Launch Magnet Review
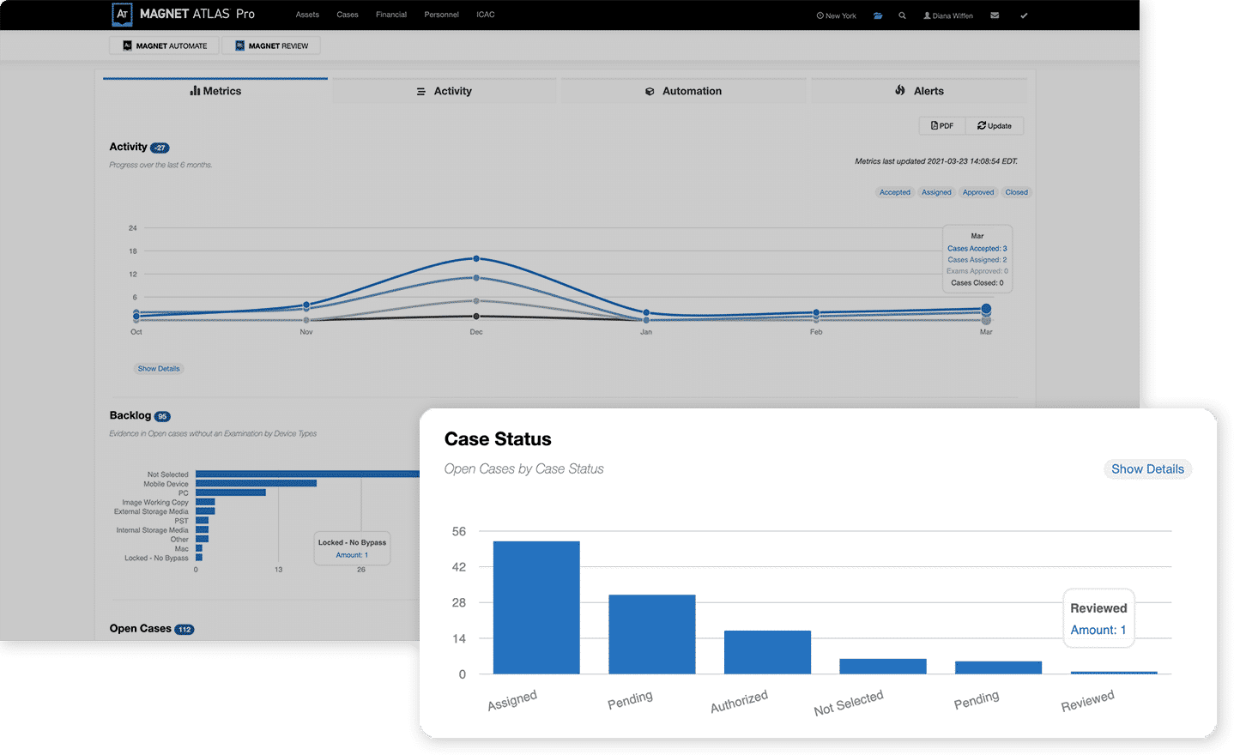 click(271, 45)
